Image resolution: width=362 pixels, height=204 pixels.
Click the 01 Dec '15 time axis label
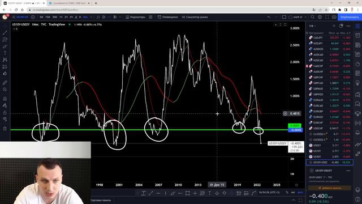[x=217, y=185]
